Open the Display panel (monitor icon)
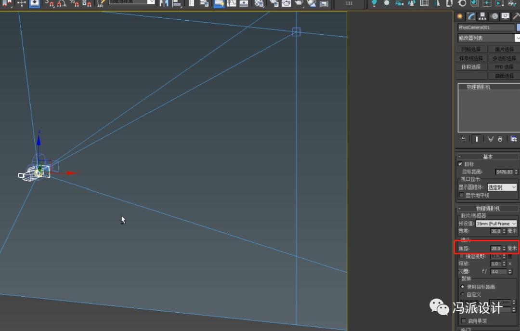The width and height of the screenshot is (520, 331). (x=505, y=16)
